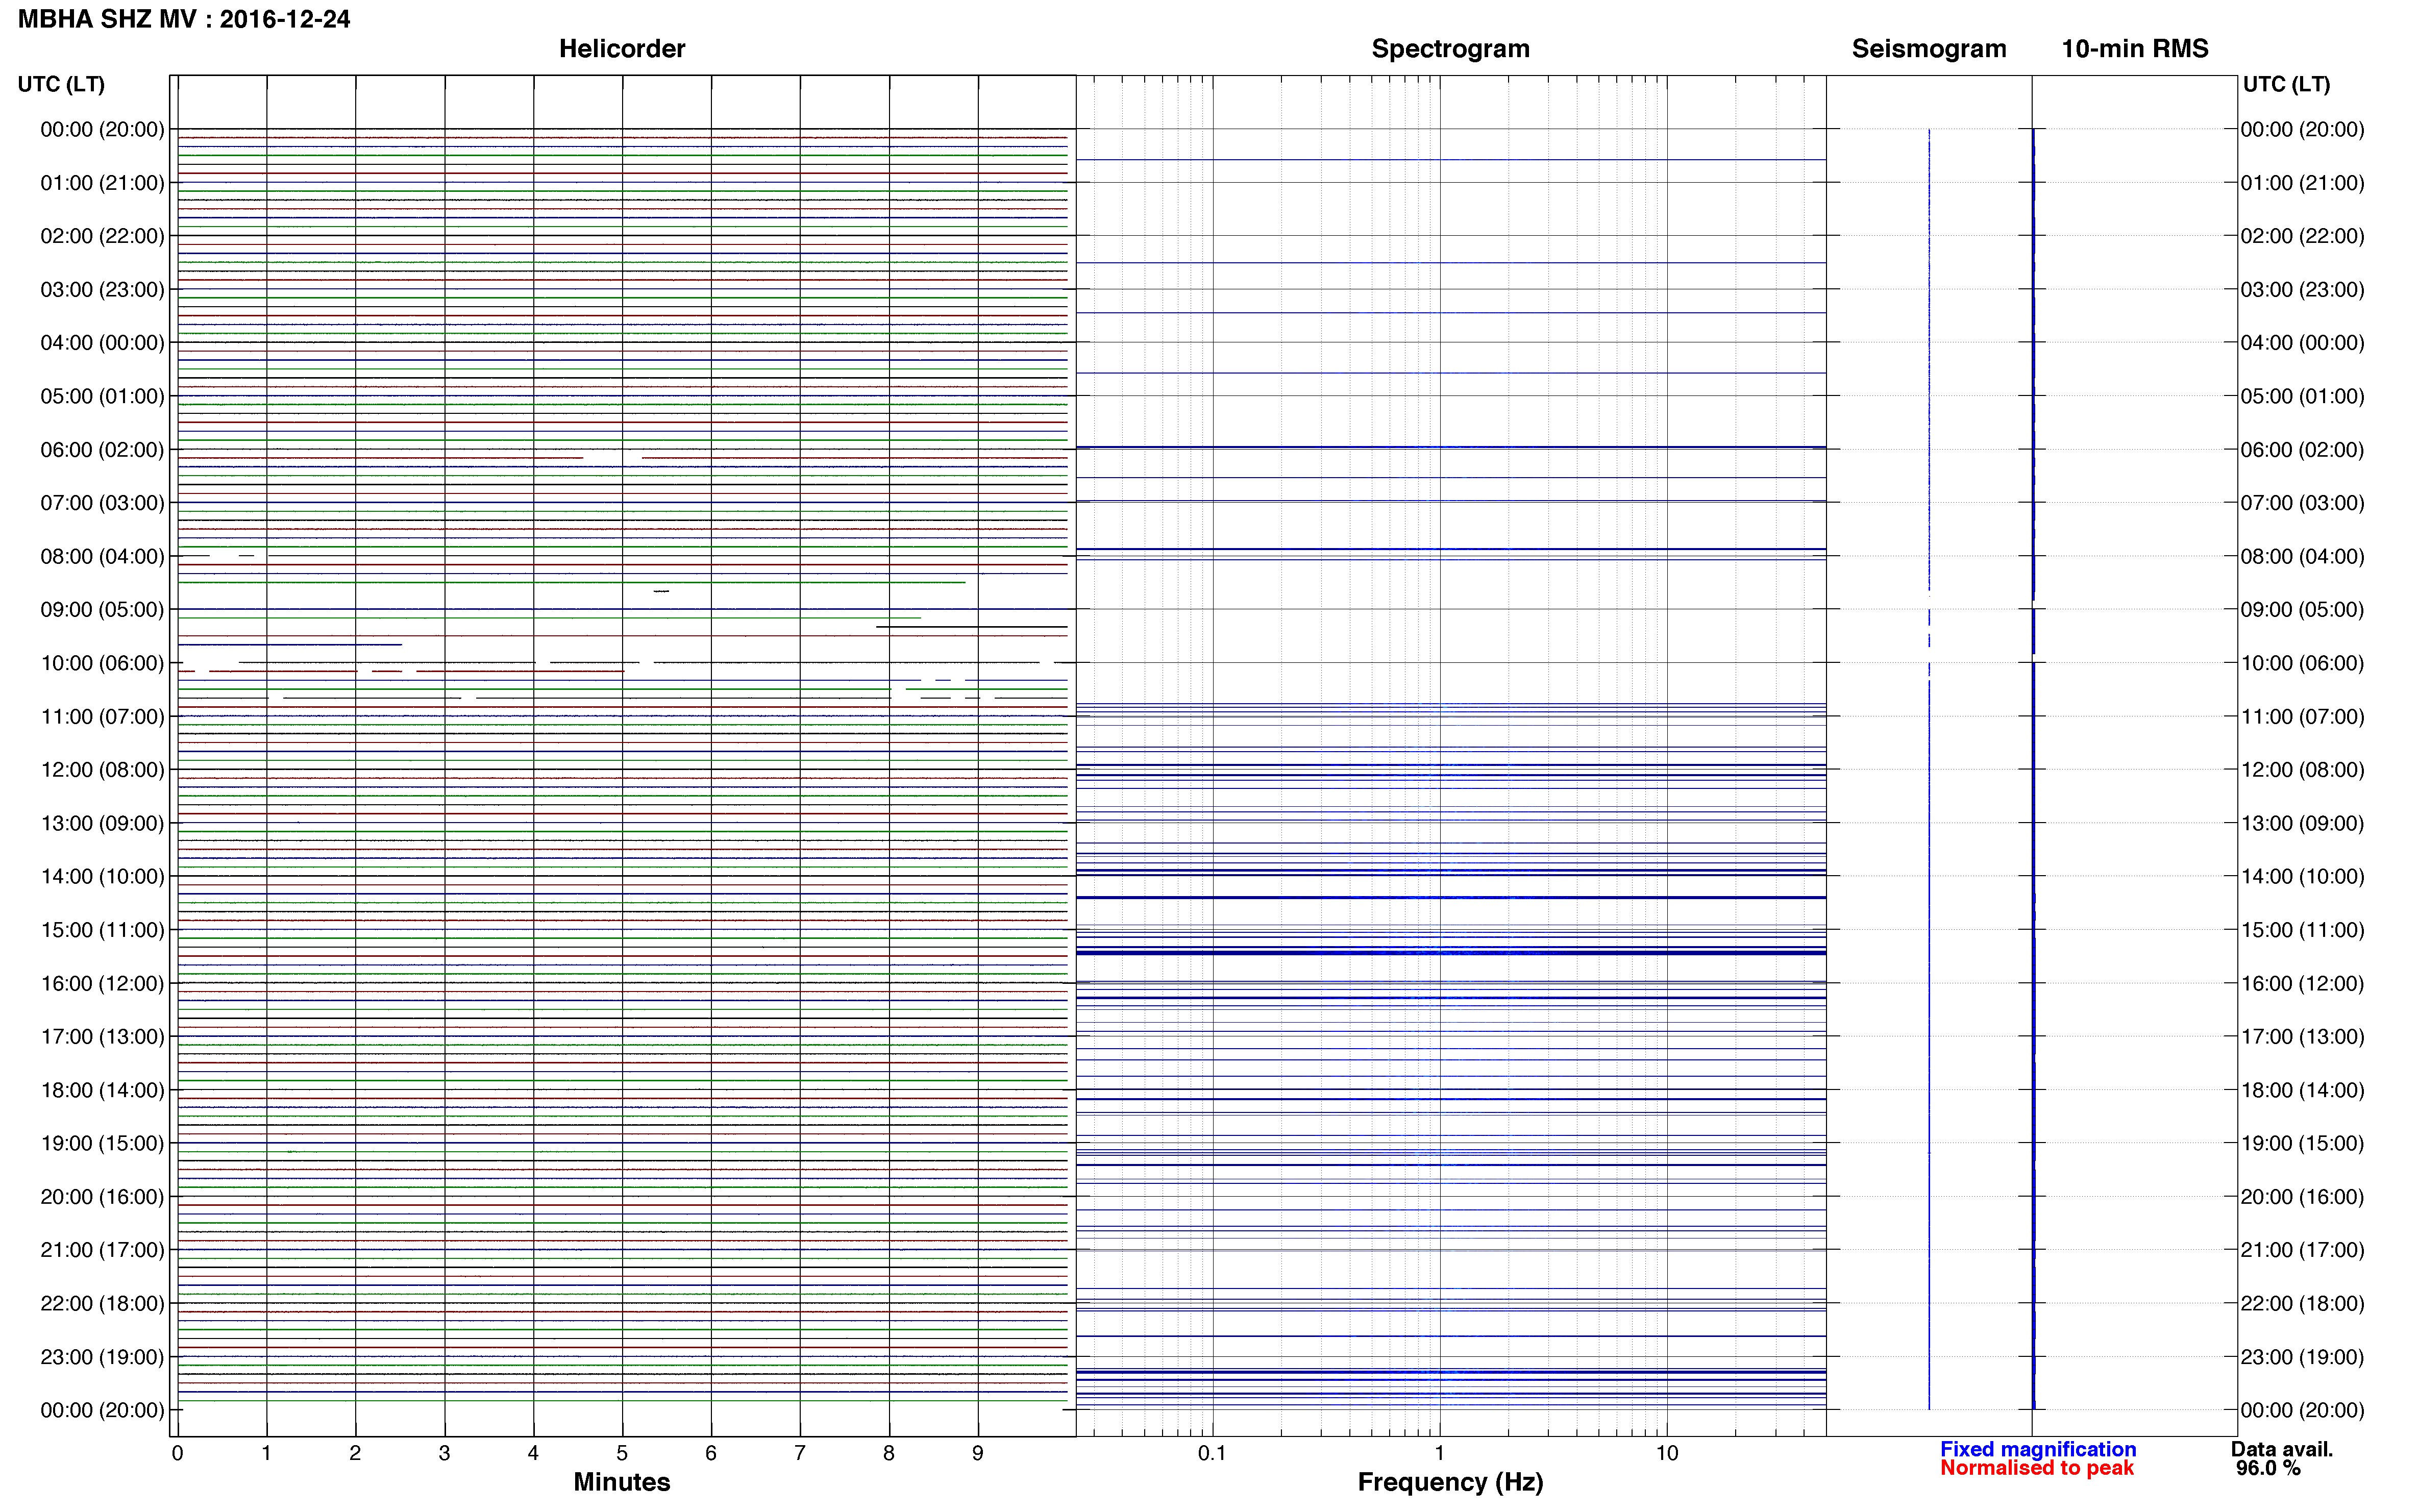Click the "3" tick on Minutes axis
This screenshot has height=1512, width=2419.
[444, 1453]
